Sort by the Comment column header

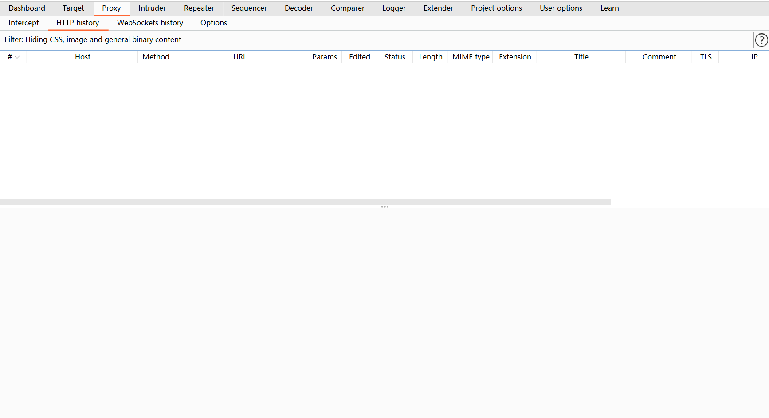pyautogui.click(x=659, y=57)
